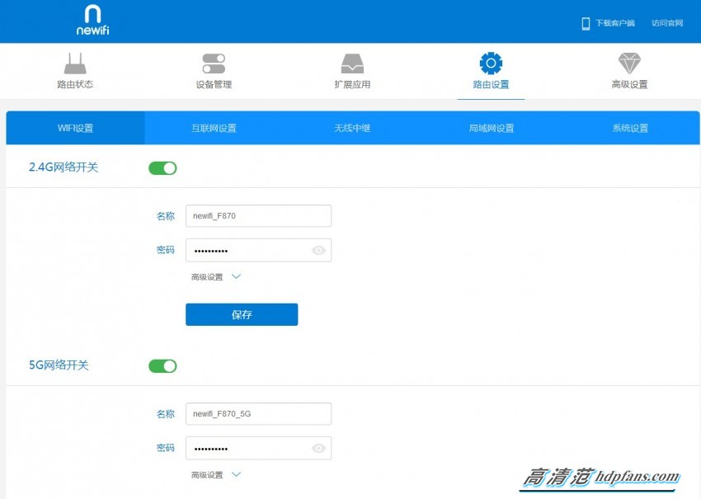Click the 名称 label beside newifi_F870

pos(166,216)
